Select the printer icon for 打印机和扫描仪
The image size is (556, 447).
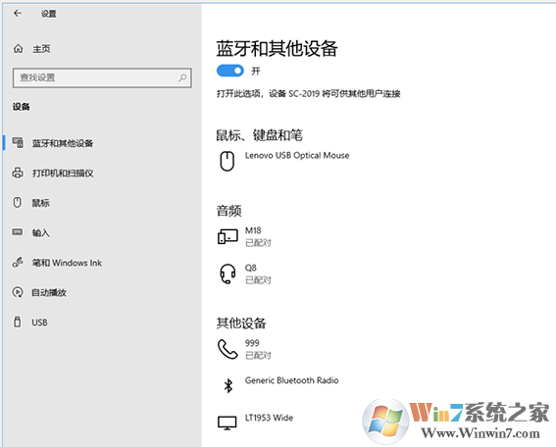pos(18,173)
